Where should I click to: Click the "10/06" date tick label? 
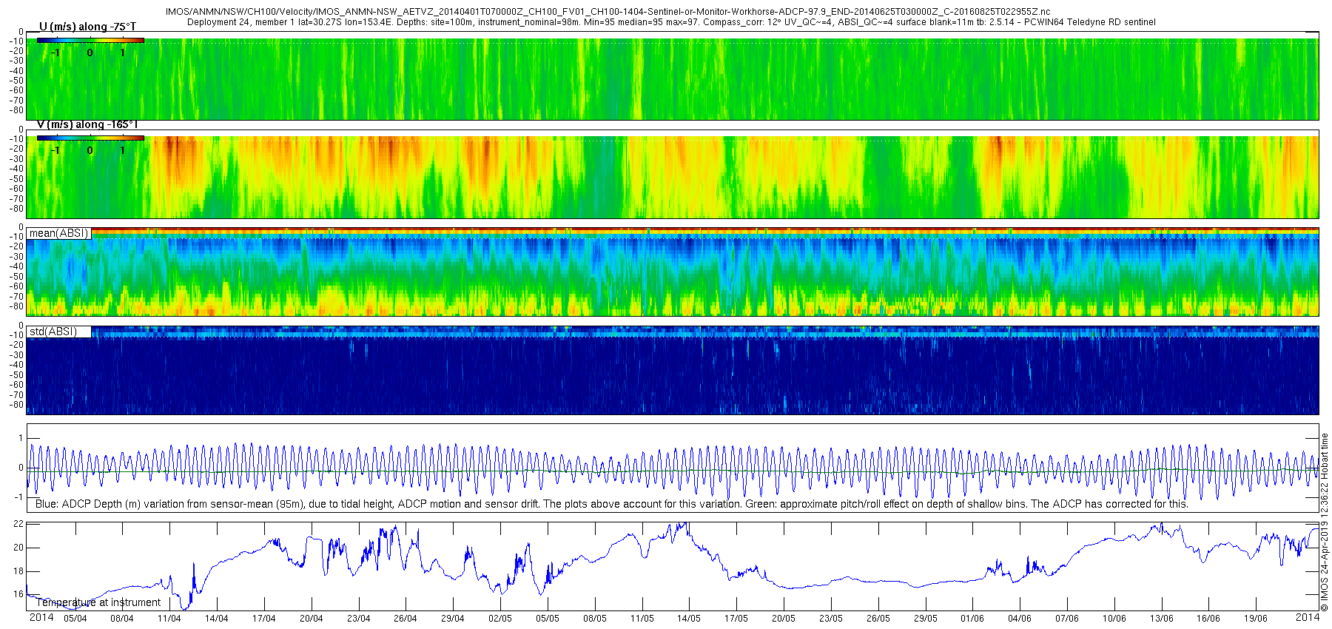click(1114, 619)
